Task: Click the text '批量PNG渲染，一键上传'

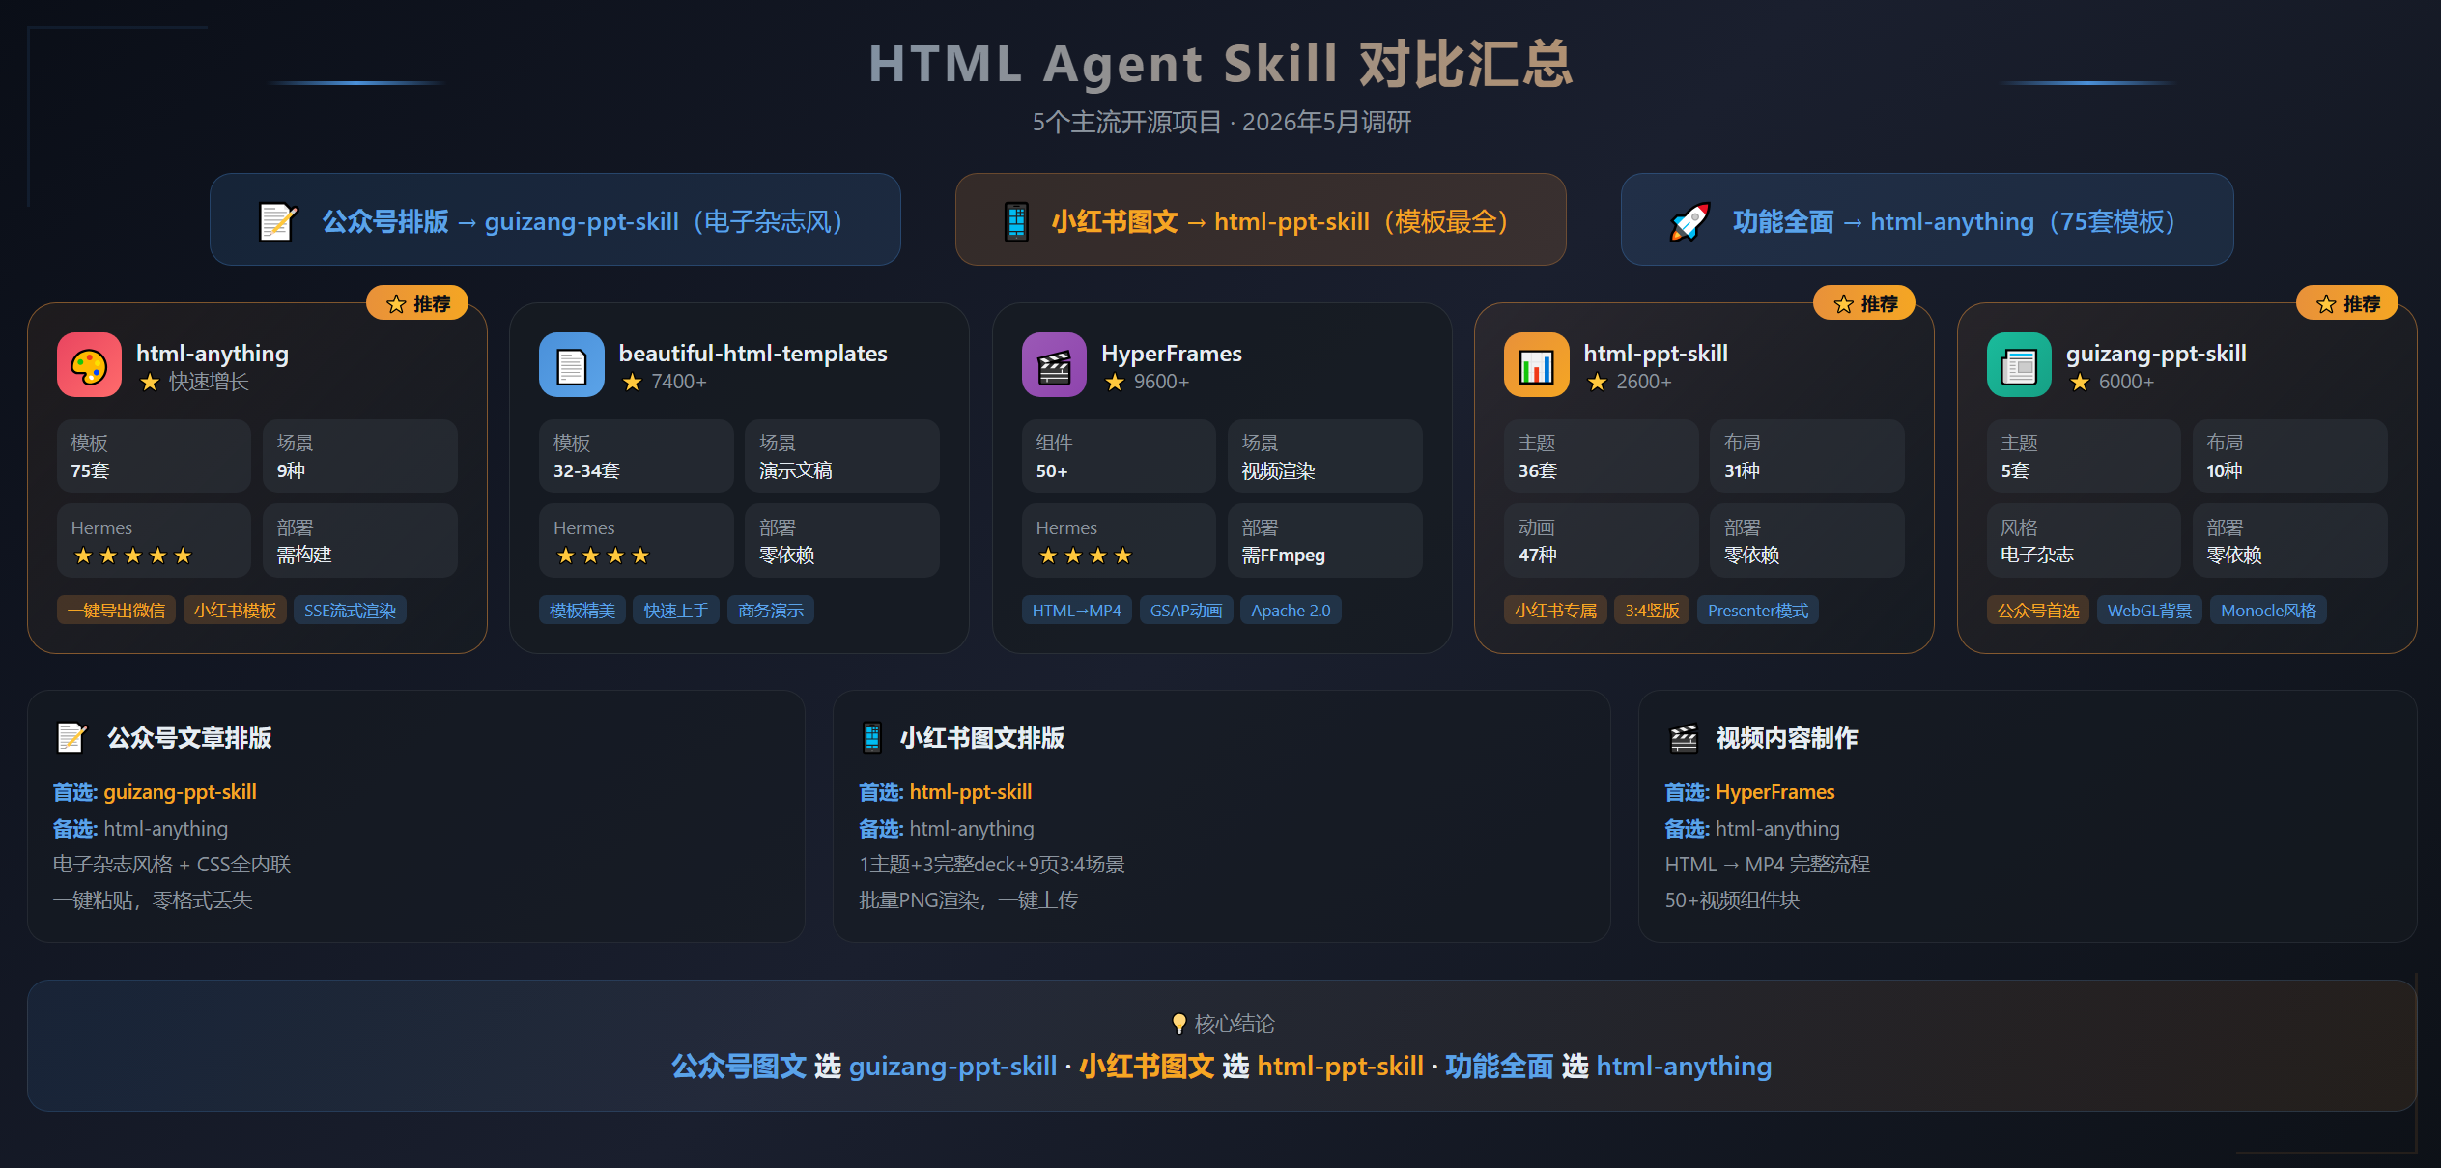Action: pyautogui.click(x=969, y=900)
